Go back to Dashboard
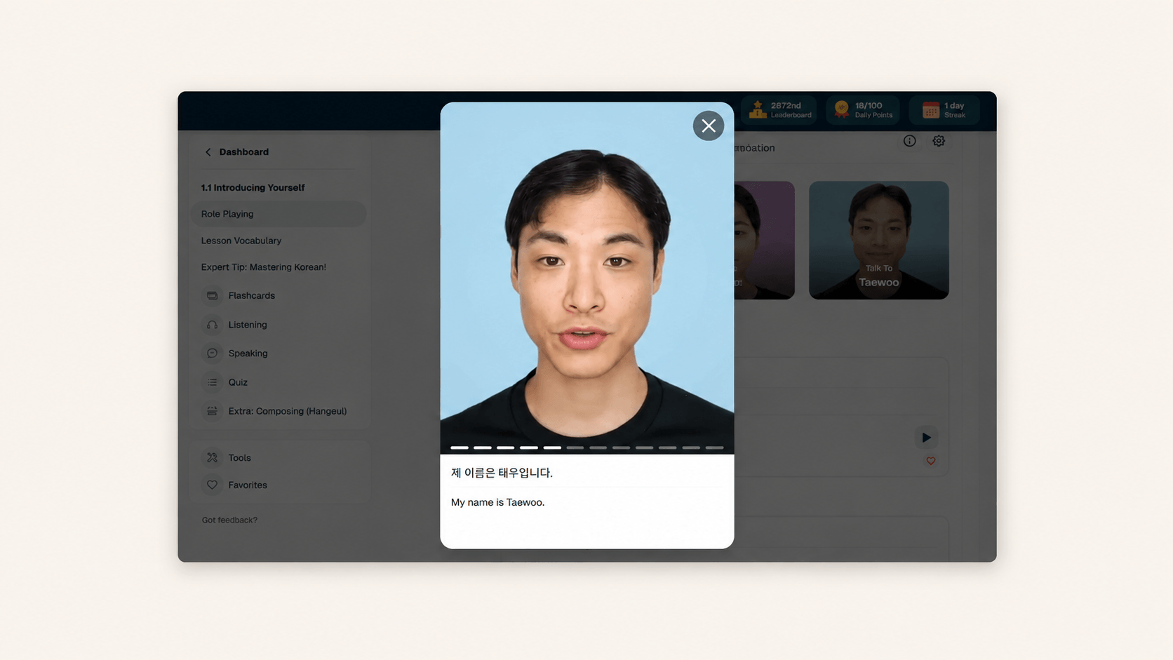1173x660 pixels. coord(243,151)
